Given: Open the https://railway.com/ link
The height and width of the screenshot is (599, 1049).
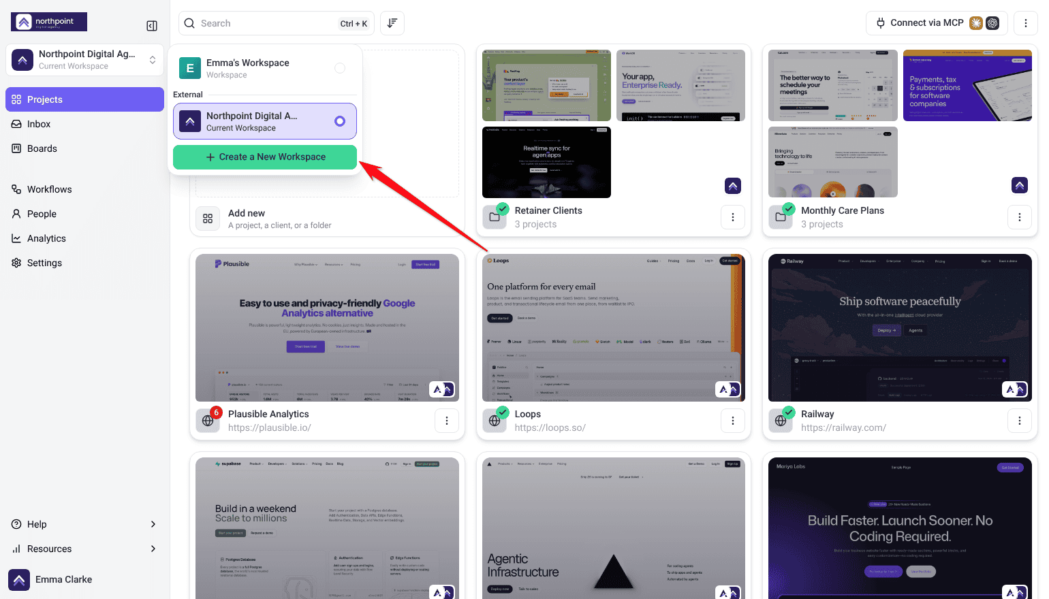Looking at the screenshot, I should (843, 427).
